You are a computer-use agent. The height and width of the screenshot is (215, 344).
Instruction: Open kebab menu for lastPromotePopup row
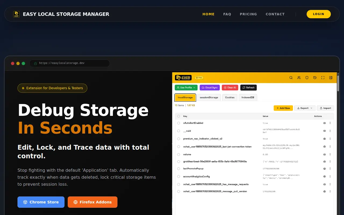(x=330, y=169)
